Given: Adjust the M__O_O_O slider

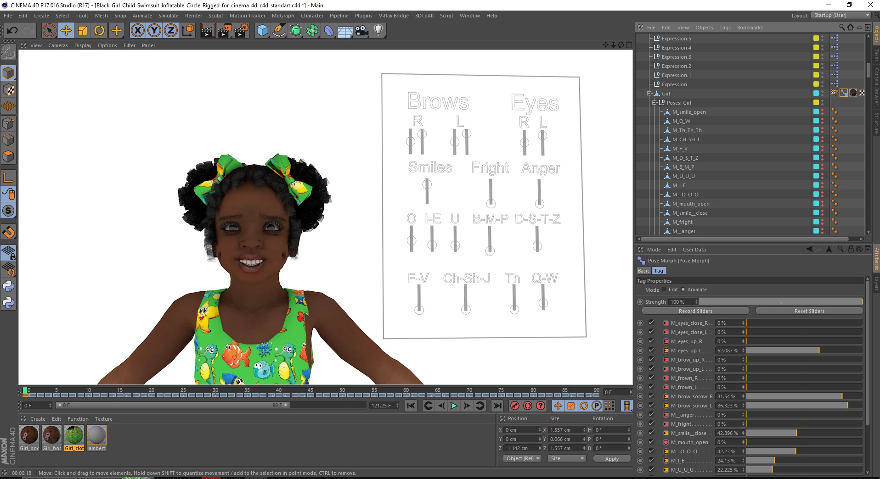Looking at the screenshot, I should [804, 451].
